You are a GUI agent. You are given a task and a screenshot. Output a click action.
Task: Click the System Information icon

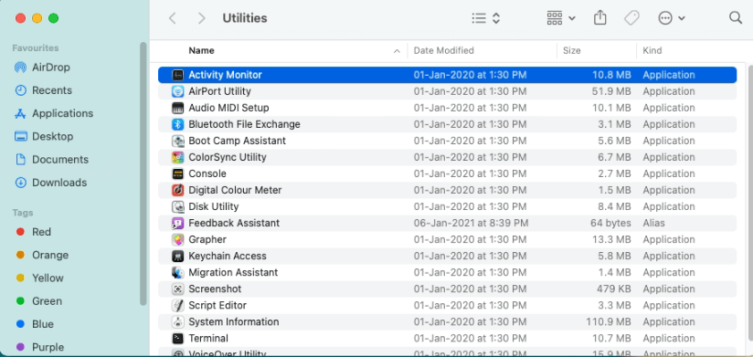coord(177,322)
